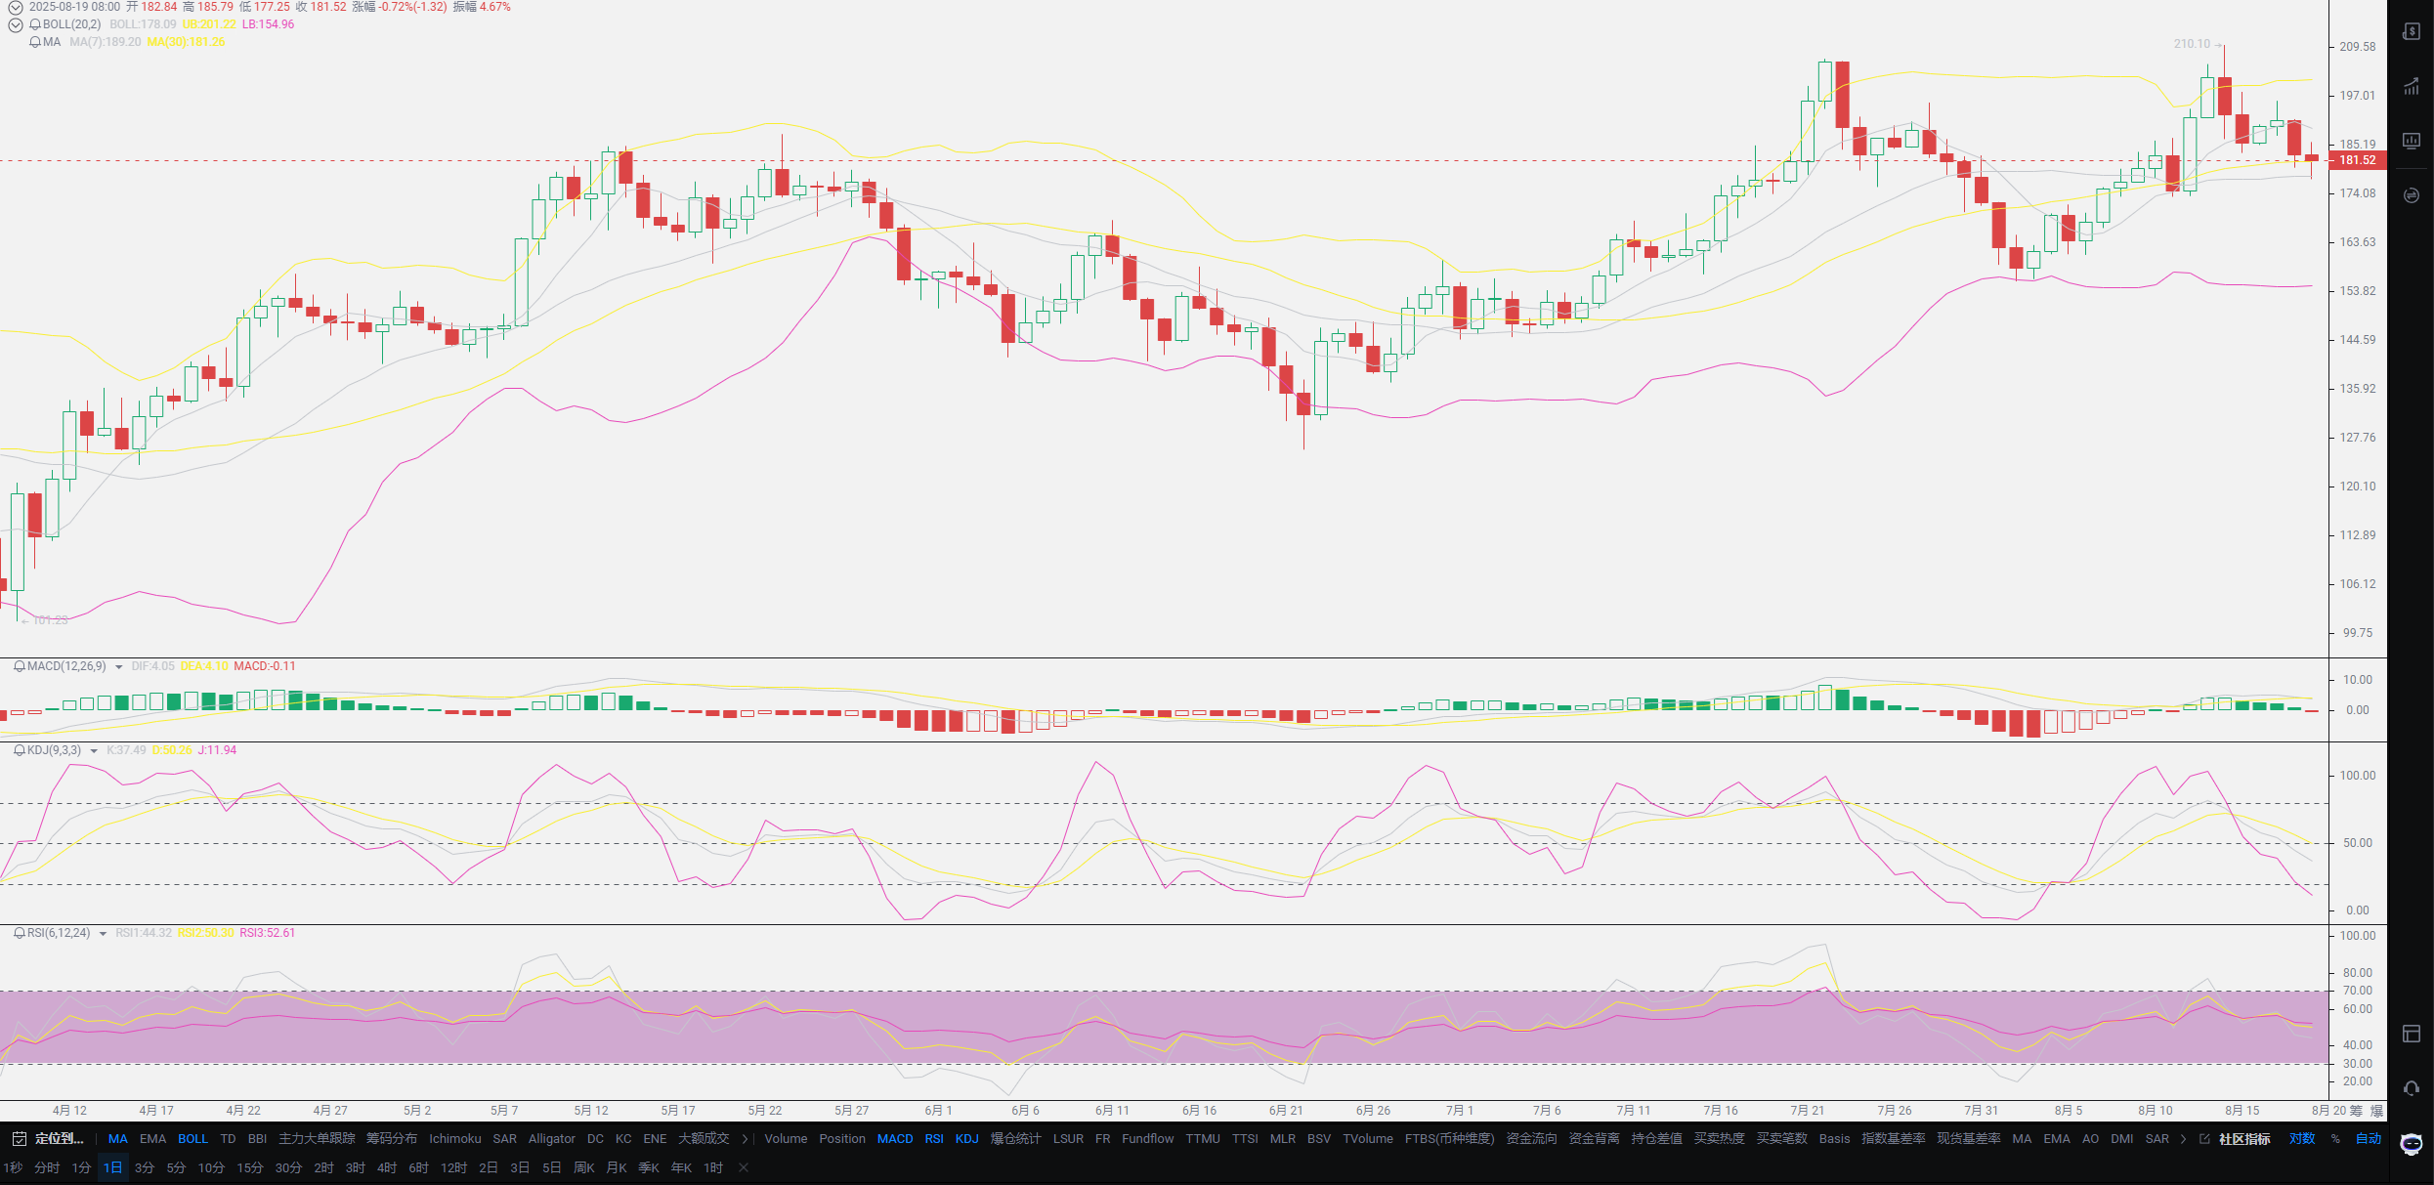Open the MACD(12,26,9) dropdown arrow
Viewport: 2434px width, 1185px height.
(119, 667)
